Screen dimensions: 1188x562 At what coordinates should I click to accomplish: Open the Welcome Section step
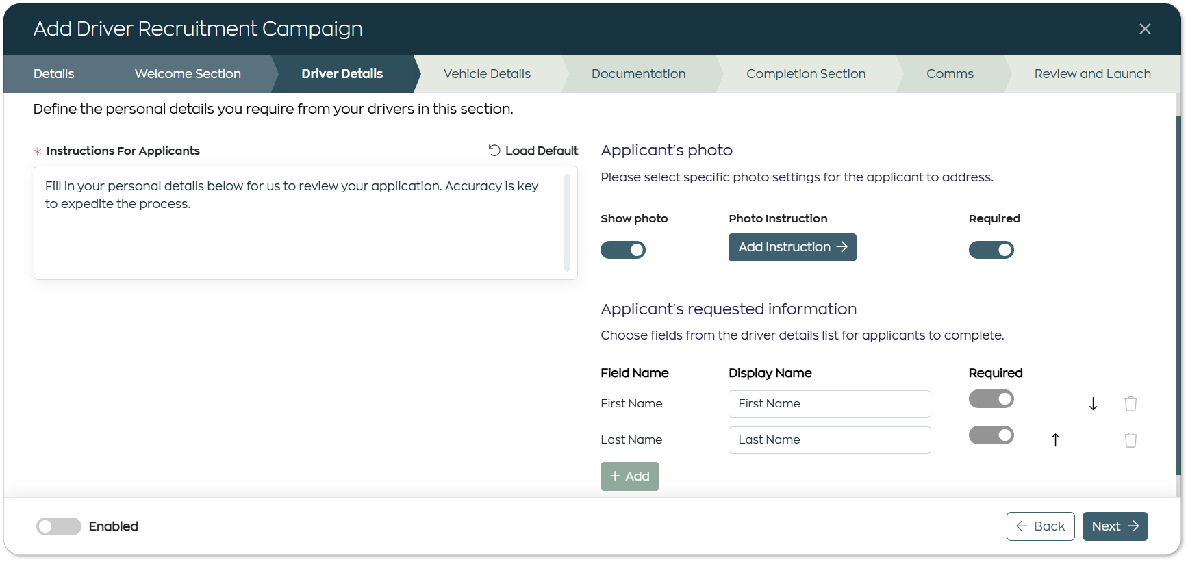point(188,74)
